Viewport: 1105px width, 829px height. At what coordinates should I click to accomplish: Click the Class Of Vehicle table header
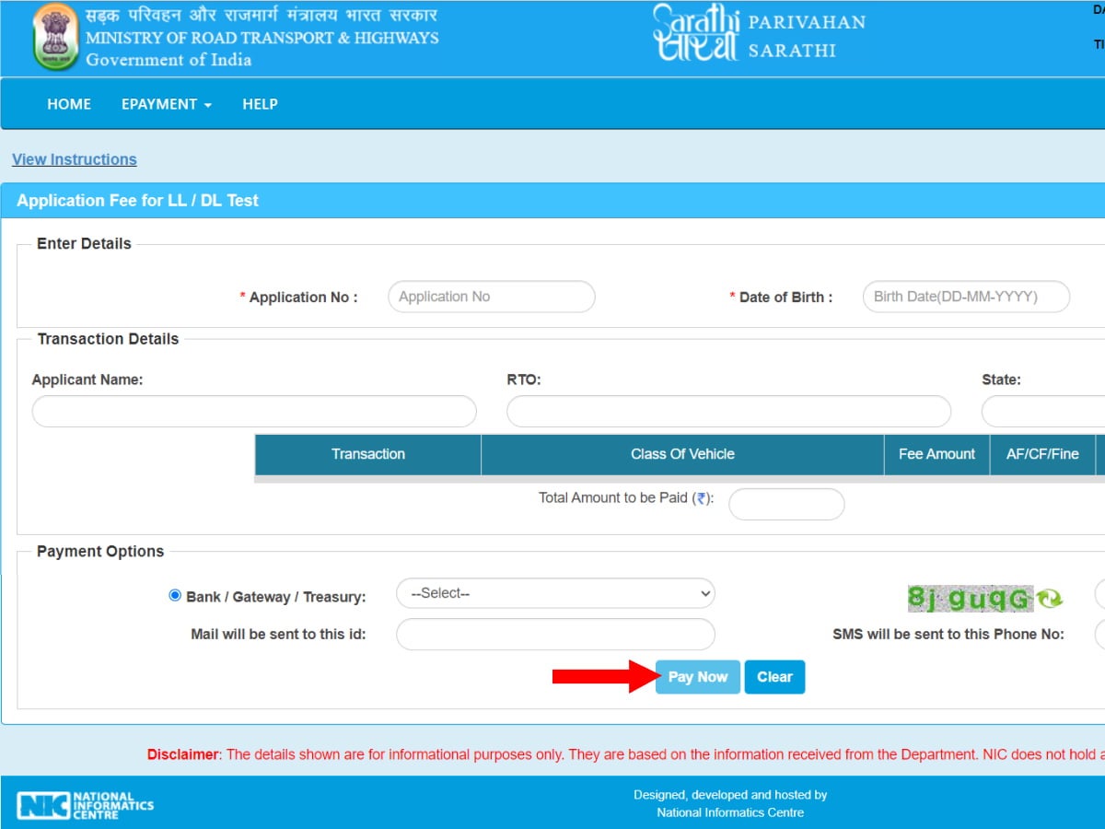tap(682, 454)
